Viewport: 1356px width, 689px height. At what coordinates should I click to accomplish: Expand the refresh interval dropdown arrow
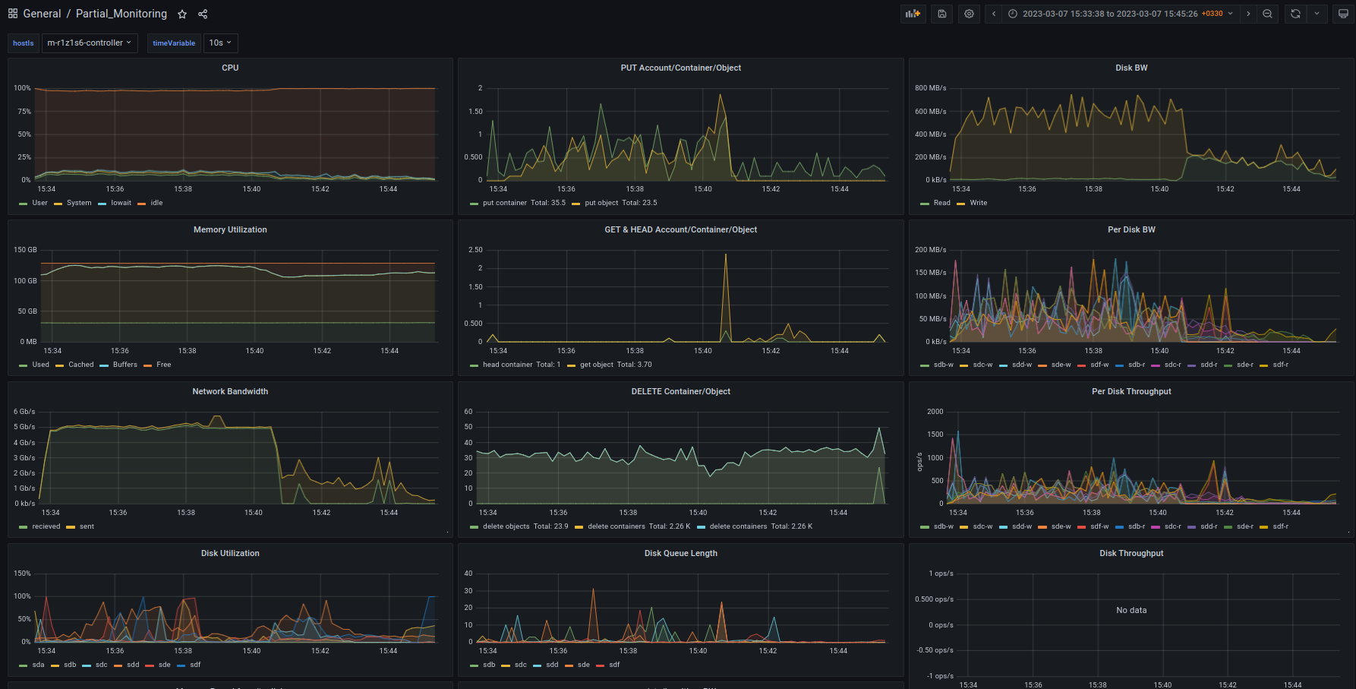tap(1317, 14)
